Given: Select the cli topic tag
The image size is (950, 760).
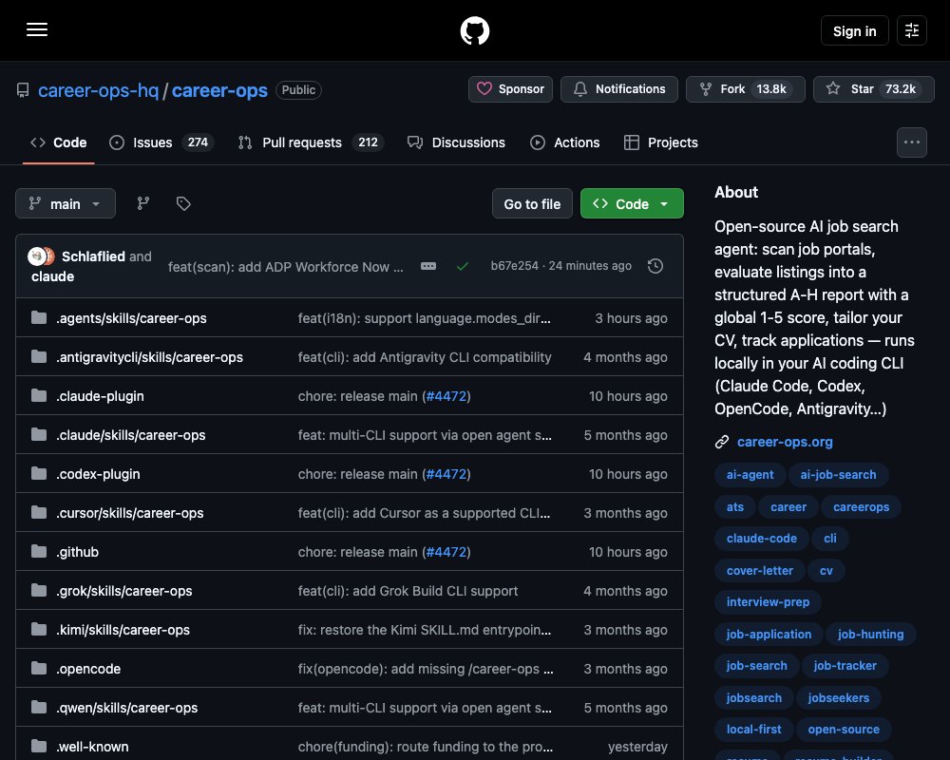Looking at the screenshot, I should click(x=830, y=539).
